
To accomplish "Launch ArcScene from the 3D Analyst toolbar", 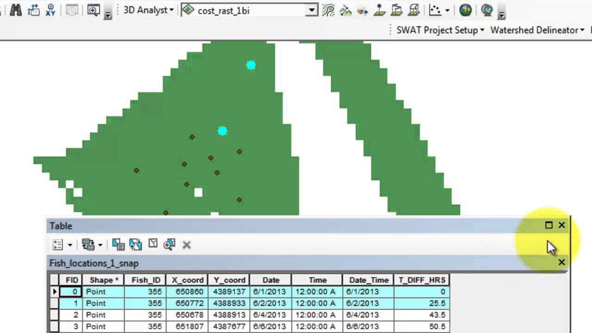I will pyautogui.click(x=465, y=10).
